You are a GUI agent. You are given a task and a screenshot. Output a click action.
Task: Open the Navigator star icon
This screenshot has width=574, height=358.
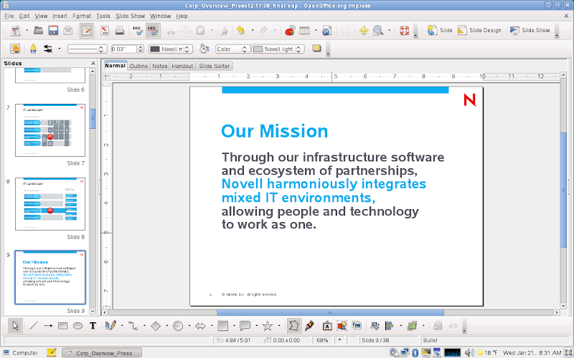(364, 31)
